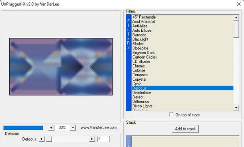Zoom in preview with plus button
Image resolution: width=244 pixels, height=147 pixels.
click(51, 128)
